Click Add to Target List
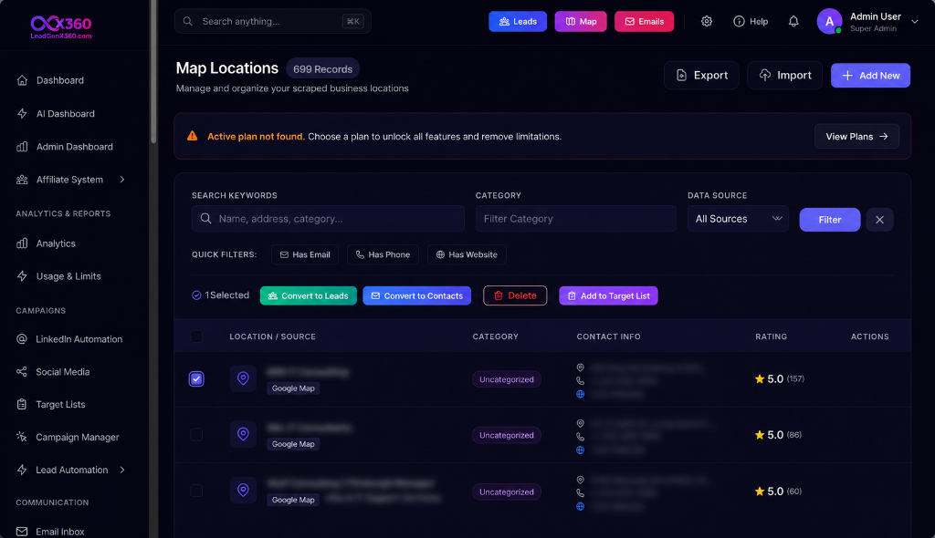 click(x=608, y=295)
